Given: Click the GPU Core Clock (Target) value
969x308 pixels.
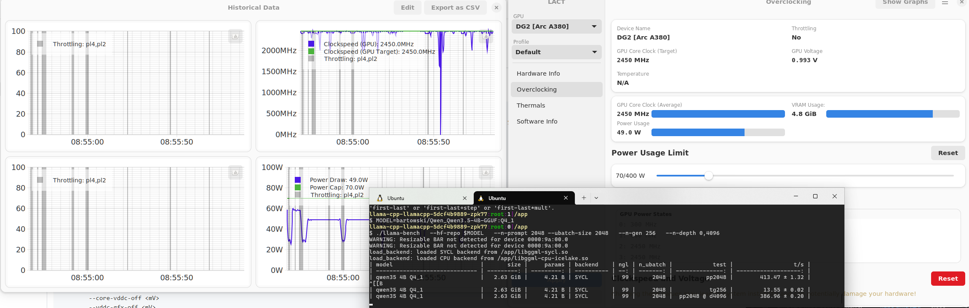Looking at the screenshot, I should (633, 60).
